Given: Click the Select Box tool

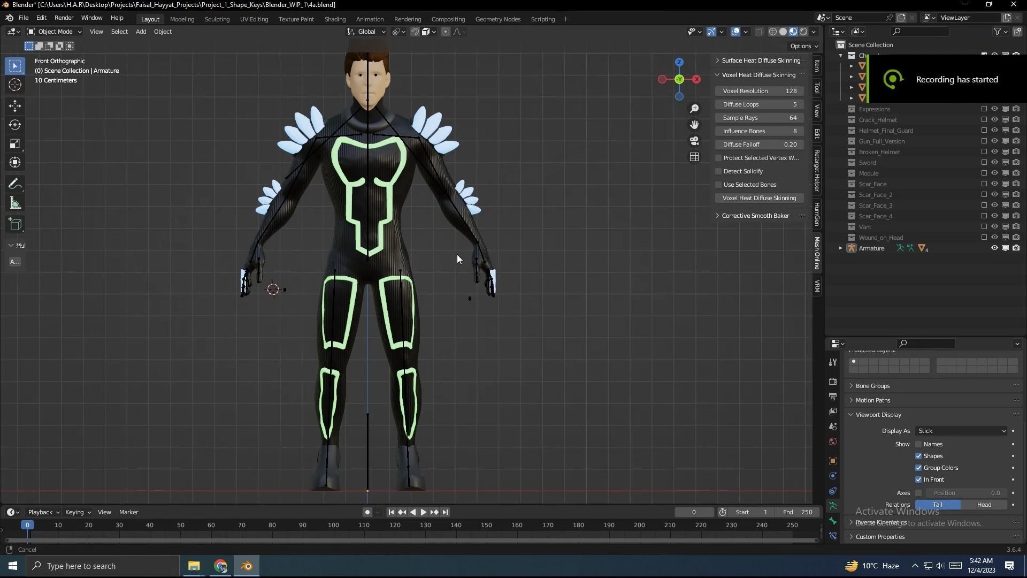Looking at the screenshot, I should [15, 66].
